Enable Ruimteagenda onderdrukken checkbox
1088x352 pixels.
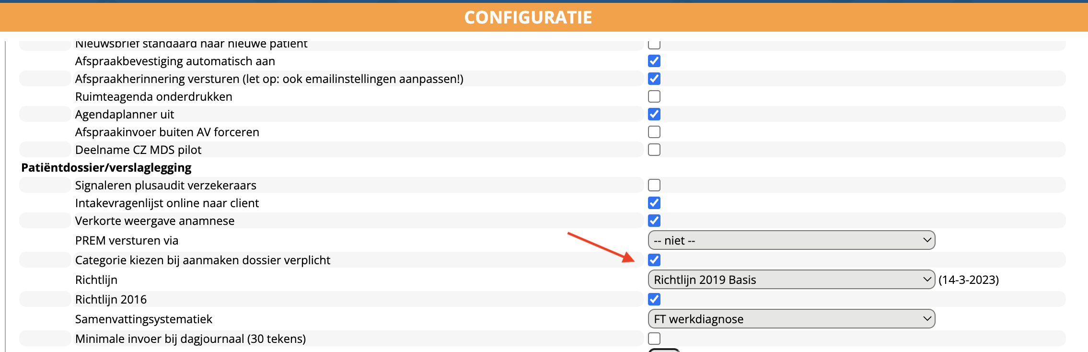coord(654,96)
